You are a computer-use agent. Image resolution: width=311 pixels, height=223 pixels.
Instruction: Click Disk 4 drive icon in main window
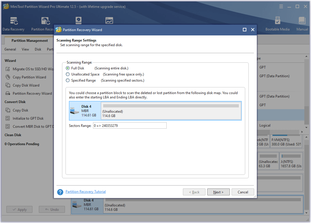click(77, 204)
